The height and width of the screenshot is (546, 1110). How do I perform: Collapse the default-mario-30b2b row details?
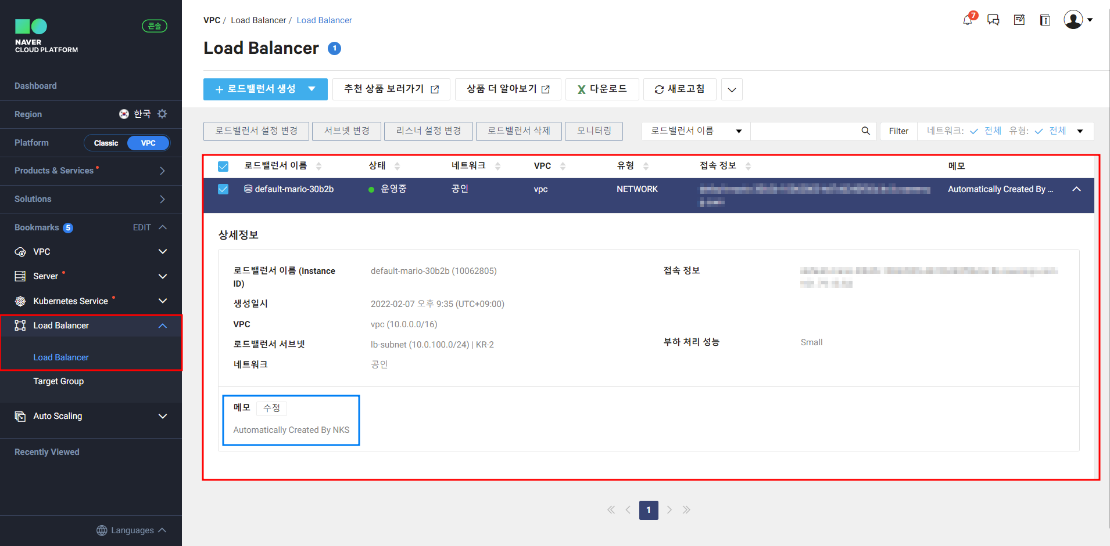tap(1076, 189)
